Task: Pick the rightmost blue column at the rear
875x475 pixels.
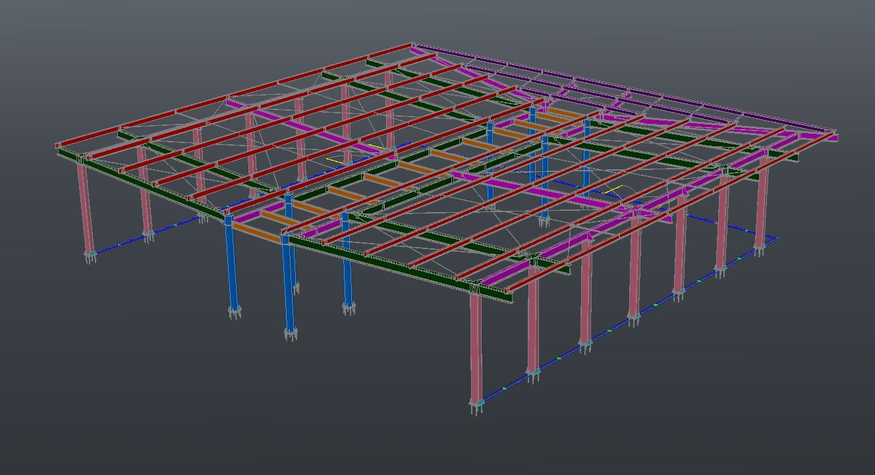Action: pos(586,158)
